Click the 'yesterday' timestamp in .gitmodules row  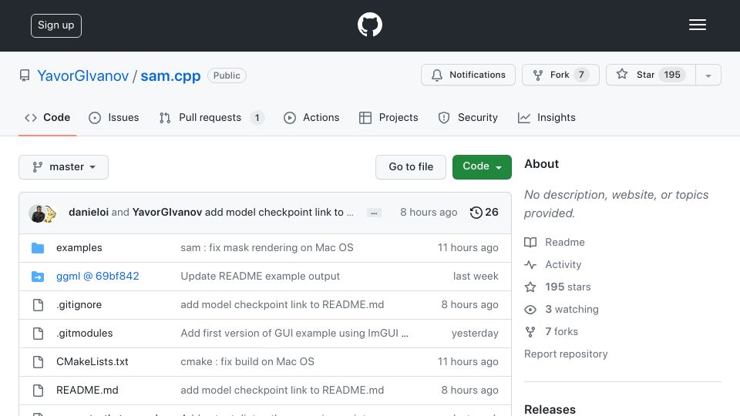tap(475, 333)
